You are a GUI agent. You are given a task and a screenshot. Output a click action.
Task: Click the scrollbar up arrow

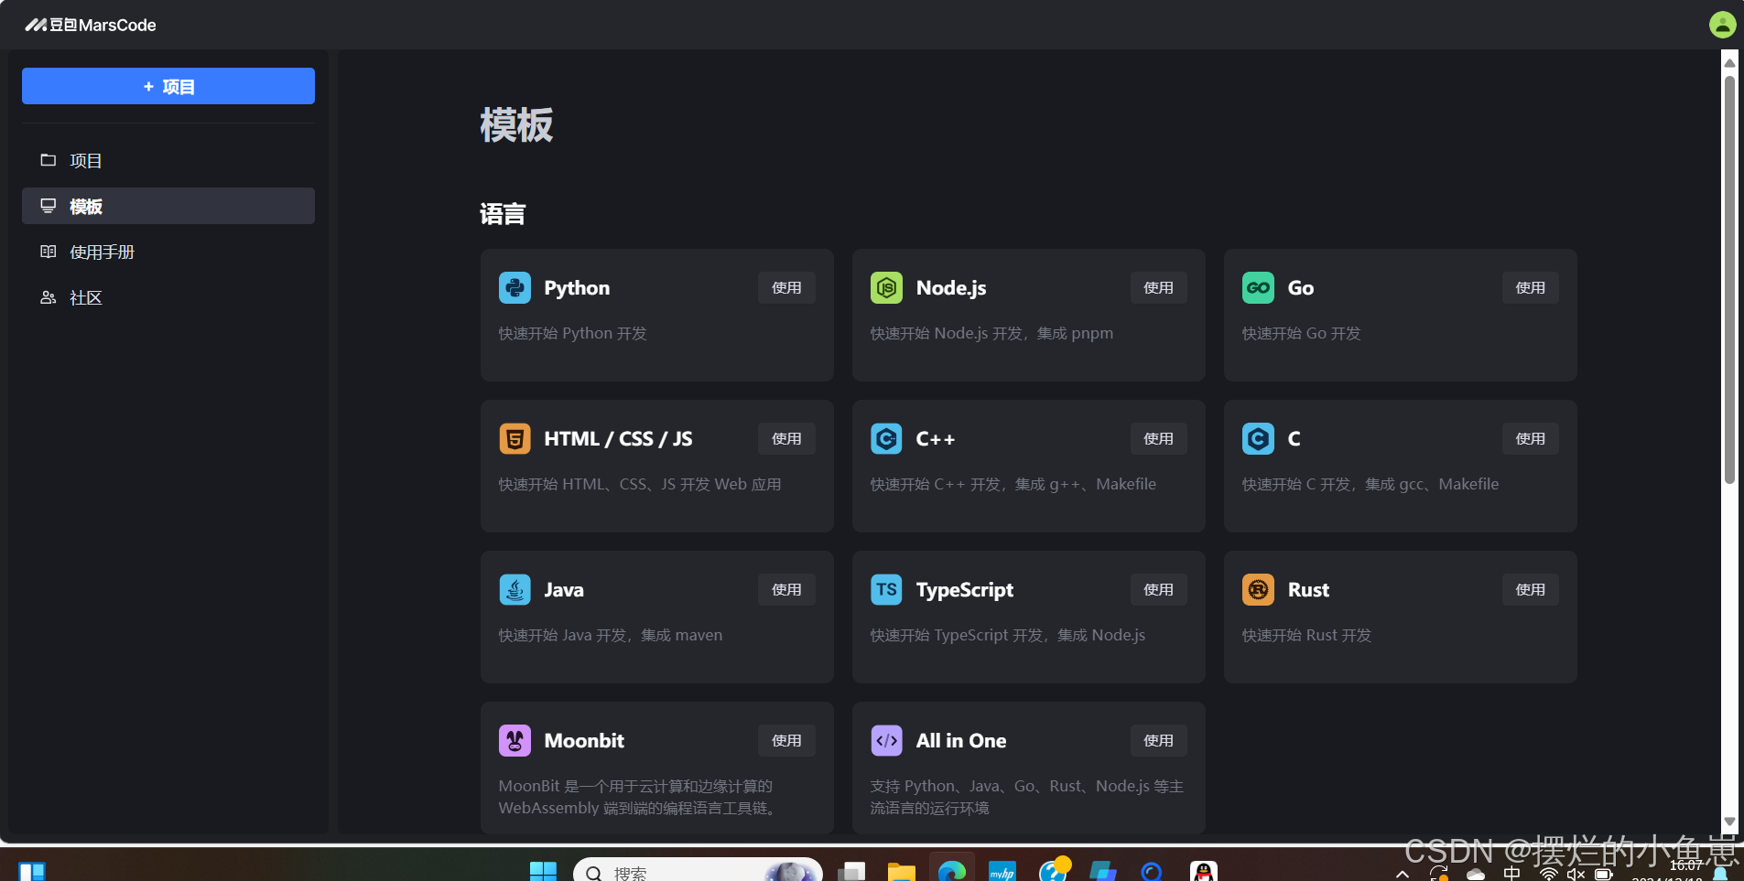point(1729,62)
